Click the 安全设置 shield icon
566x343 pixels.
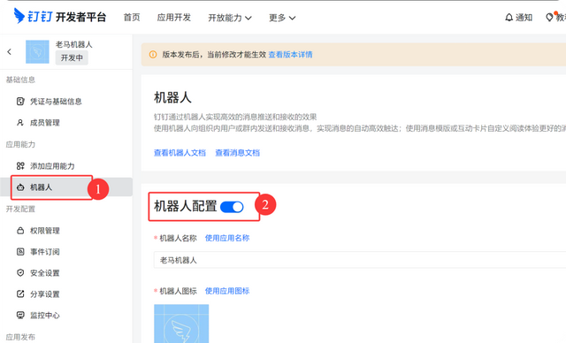[x=20, y=273]
